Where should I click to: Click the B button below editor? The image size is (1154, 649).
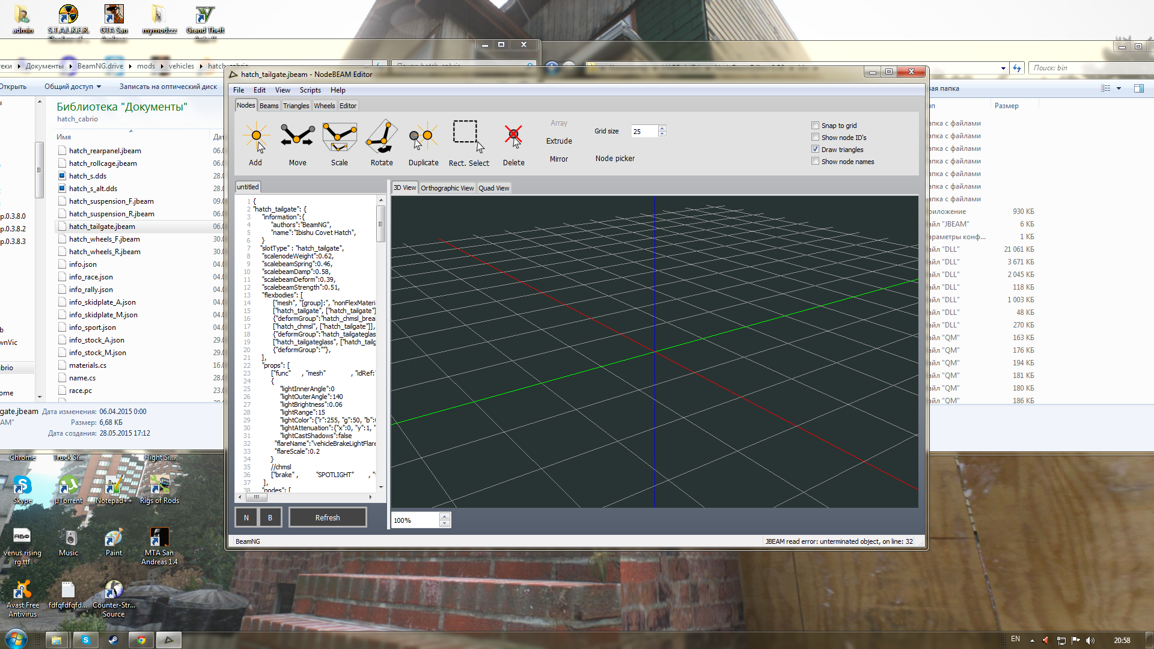270,517
